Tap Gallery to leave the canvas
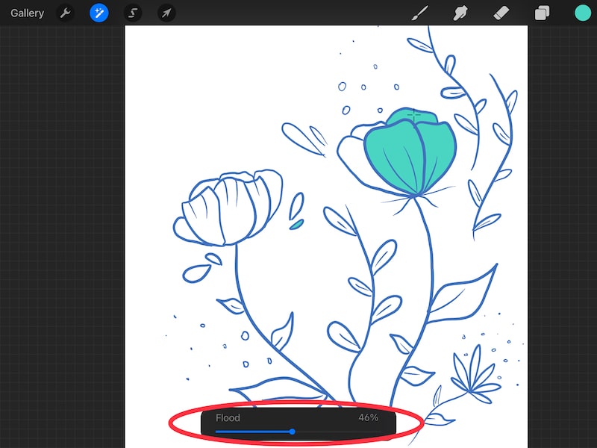597x448 pixels. 27,13
